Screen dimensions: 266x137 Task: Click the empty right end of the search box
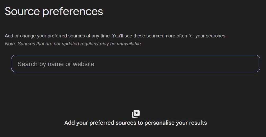pyautogui.click(x=237, y=63)
